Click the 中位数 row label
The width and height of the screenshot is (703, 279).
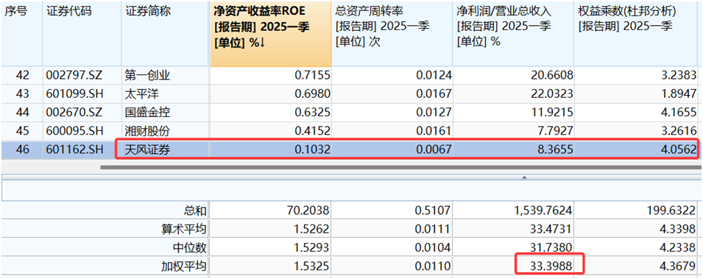point(189,247)
